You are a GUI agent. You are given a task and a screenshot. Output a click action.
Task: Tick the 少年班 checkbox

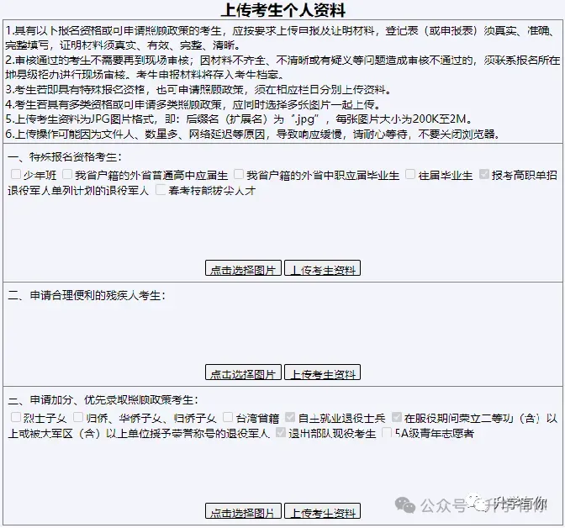16,174
